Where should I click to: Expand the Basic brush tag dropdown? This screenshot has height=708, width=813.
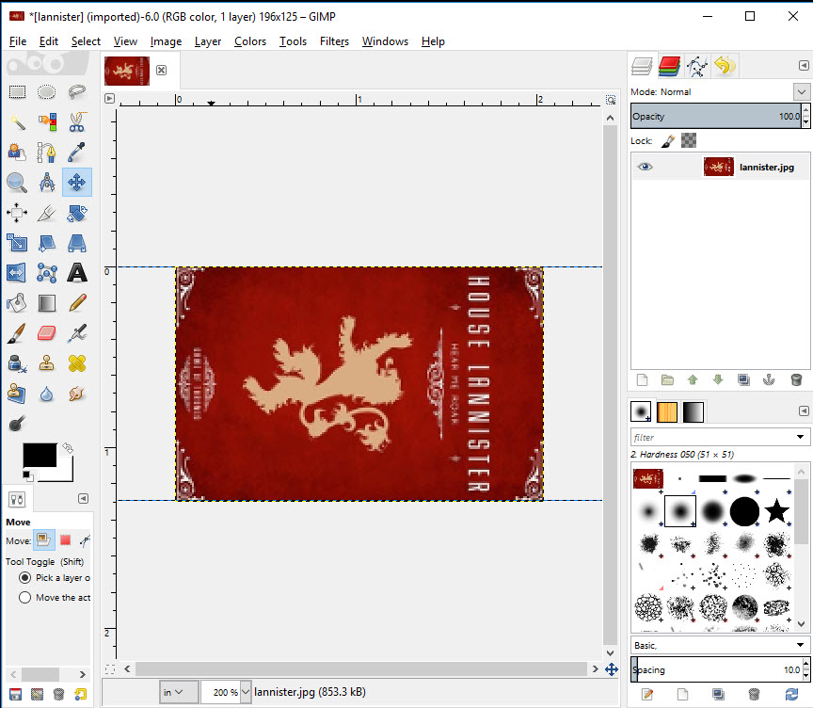[x=801, y=645]
